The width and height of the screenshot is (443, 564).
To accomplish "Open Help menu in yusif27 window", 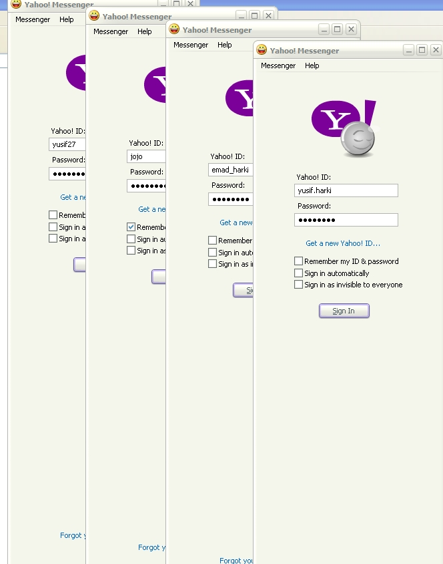I will (67, 19).
